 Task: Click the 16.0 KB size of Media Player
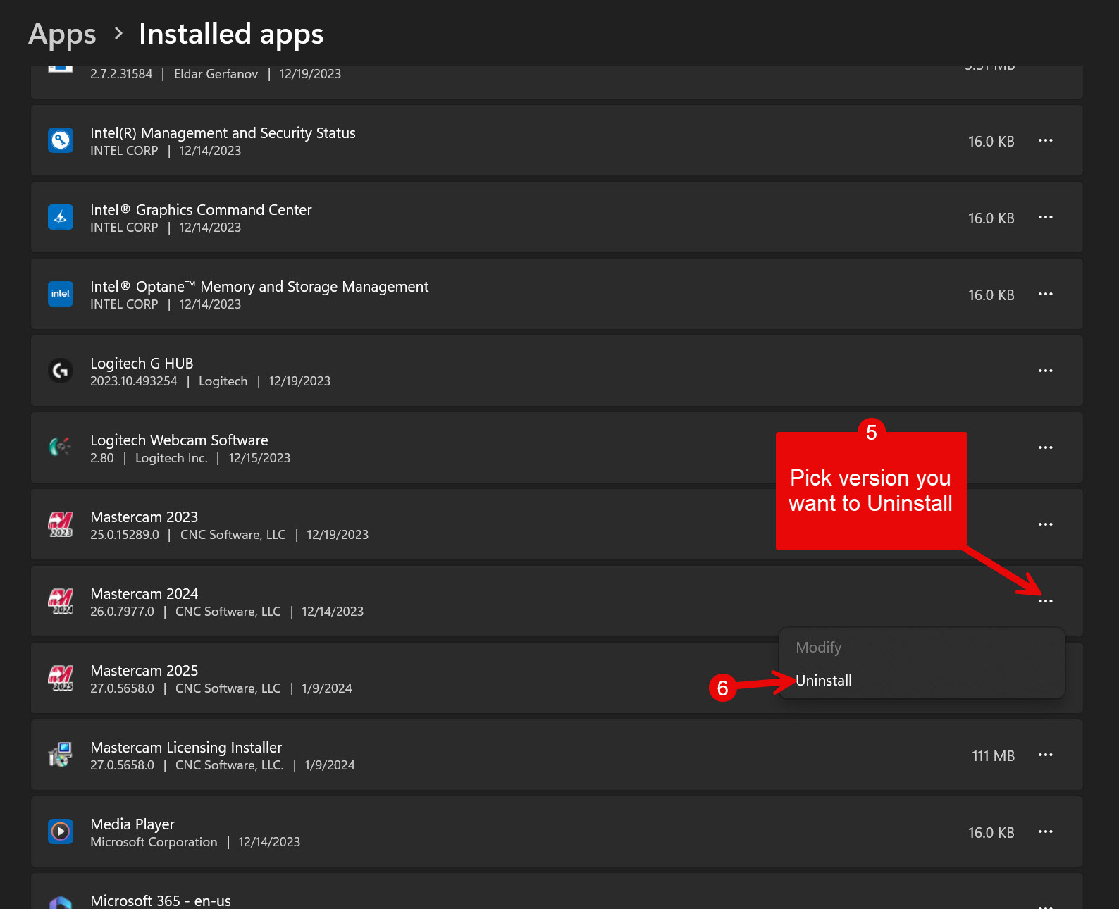pyautogui.click(x=991, y=833)
